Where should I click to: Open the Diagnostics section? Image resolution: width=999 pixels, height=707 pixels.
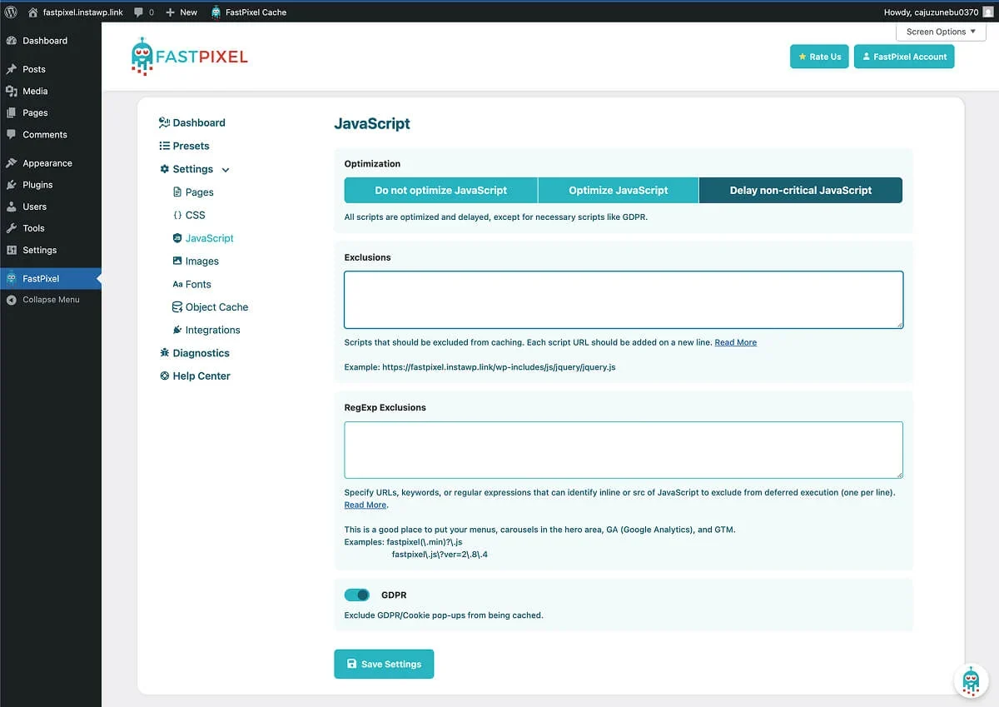click(x=194, y=353)
